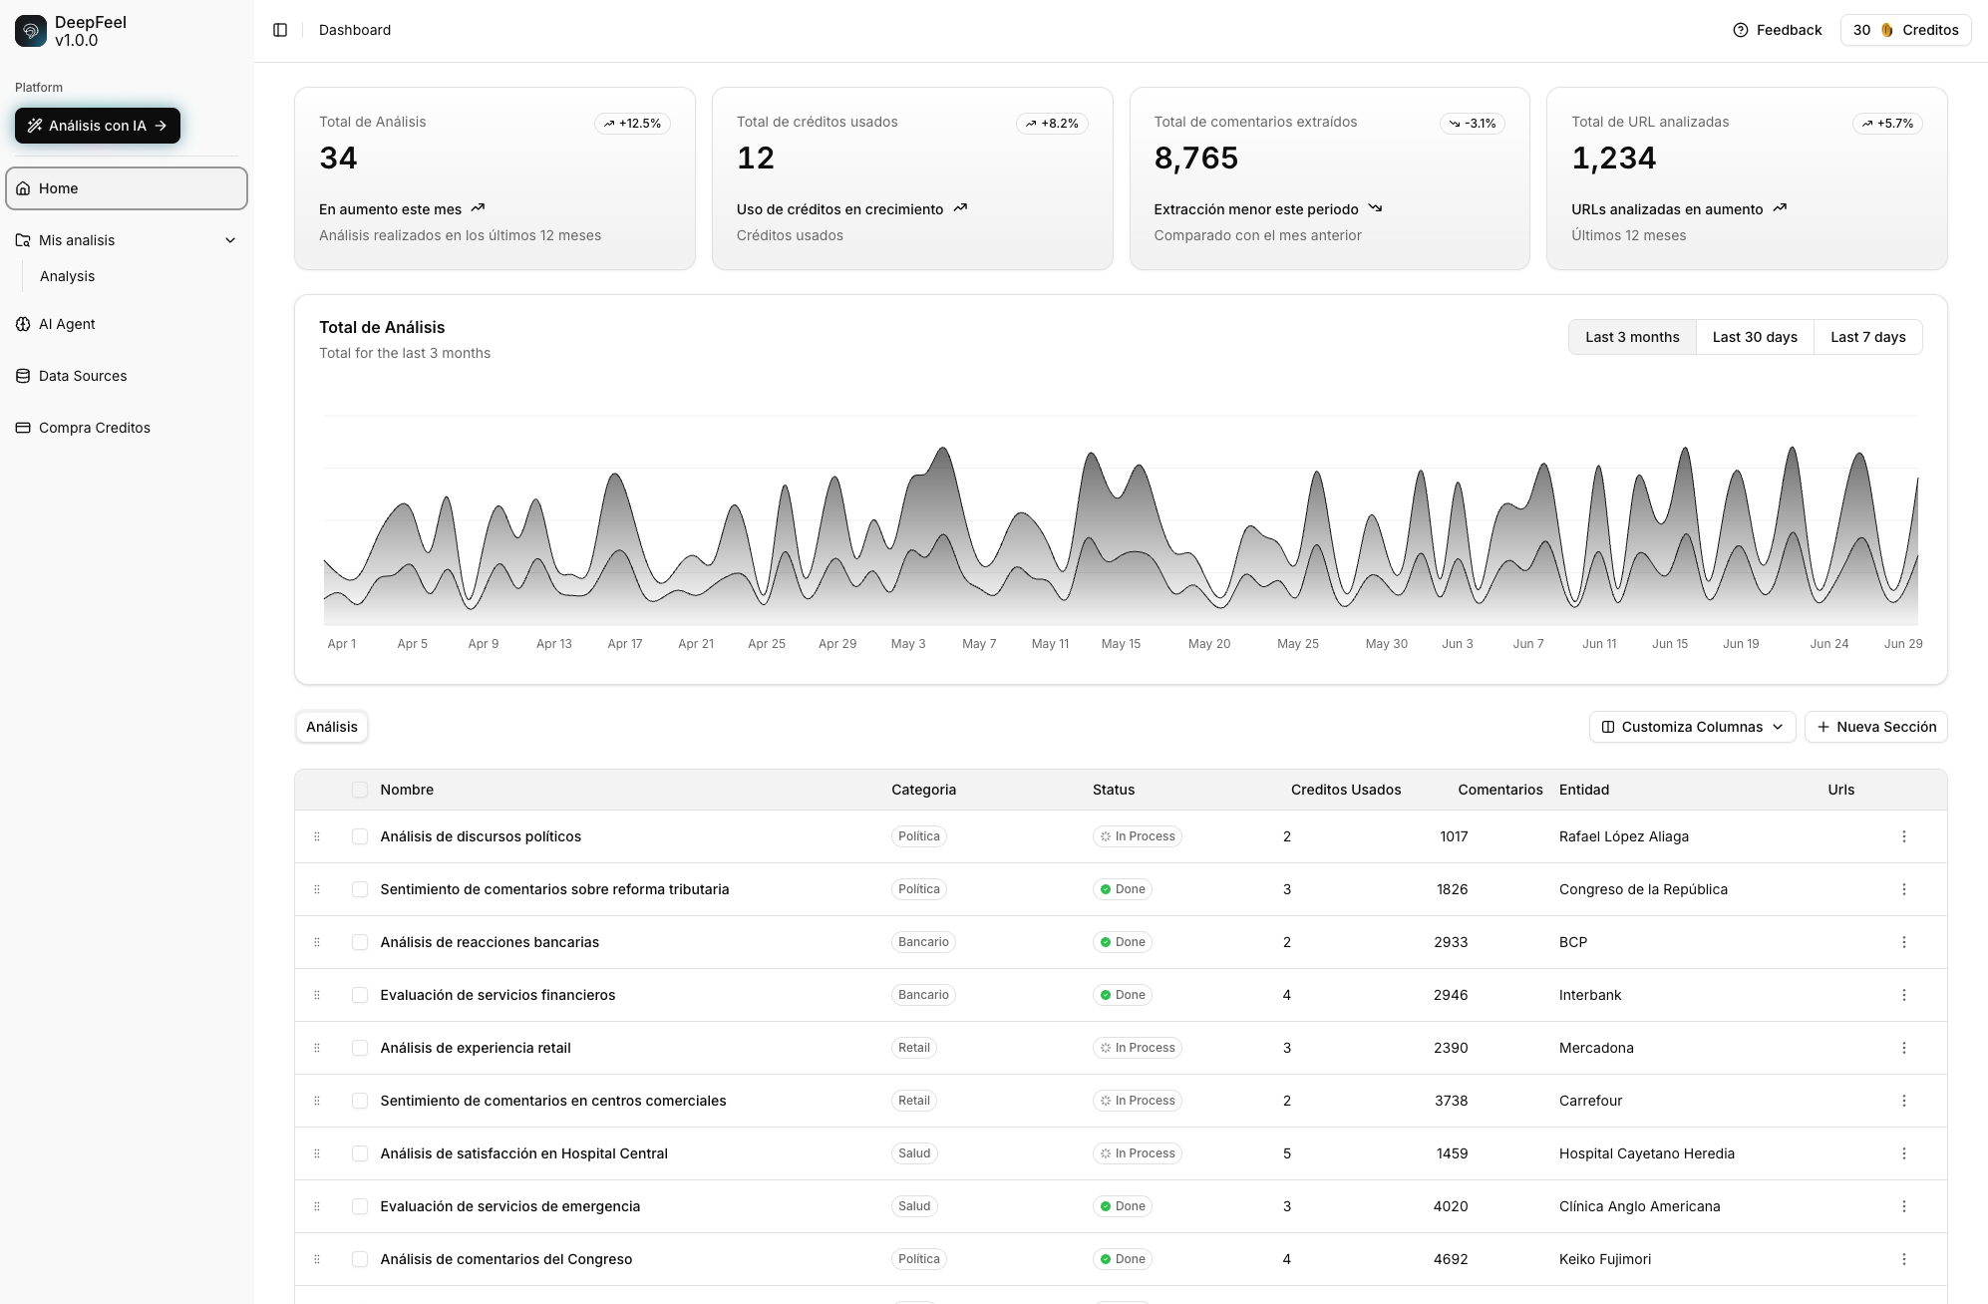Switch chart to Last 30 days
The image size is (1988, 1304).
(1755, 337)
